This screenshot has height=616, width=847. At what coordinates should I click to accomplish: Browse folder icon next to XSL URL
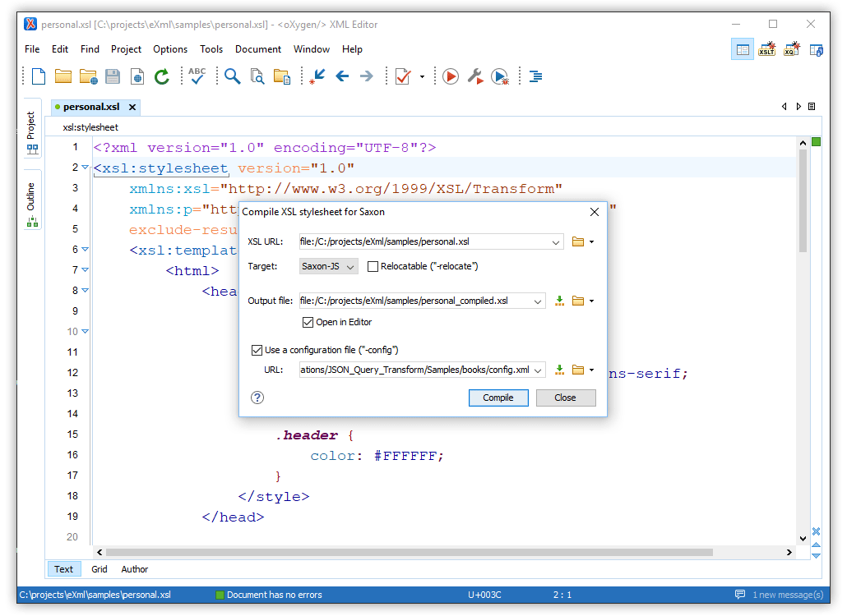(x=578, y=241)
